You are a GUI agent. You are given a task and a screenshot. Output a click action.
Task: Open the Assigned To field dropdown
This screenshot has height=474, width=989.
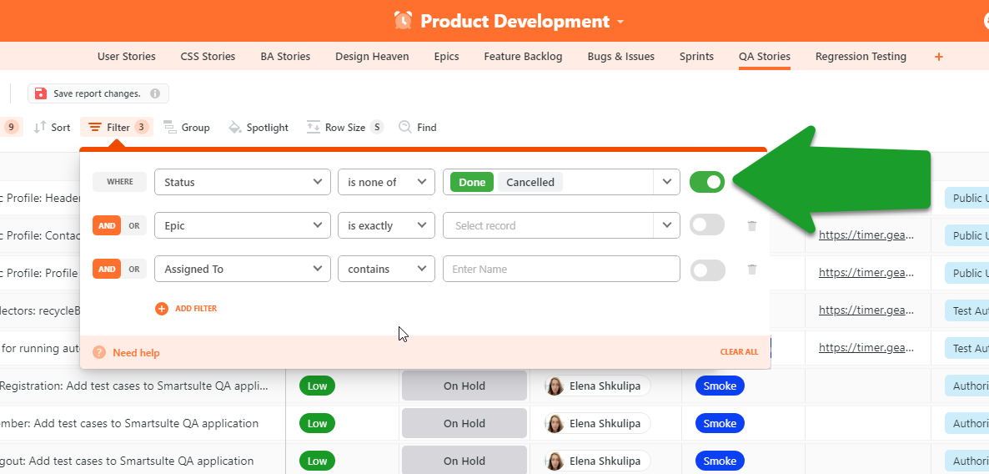tap(242, 269)
